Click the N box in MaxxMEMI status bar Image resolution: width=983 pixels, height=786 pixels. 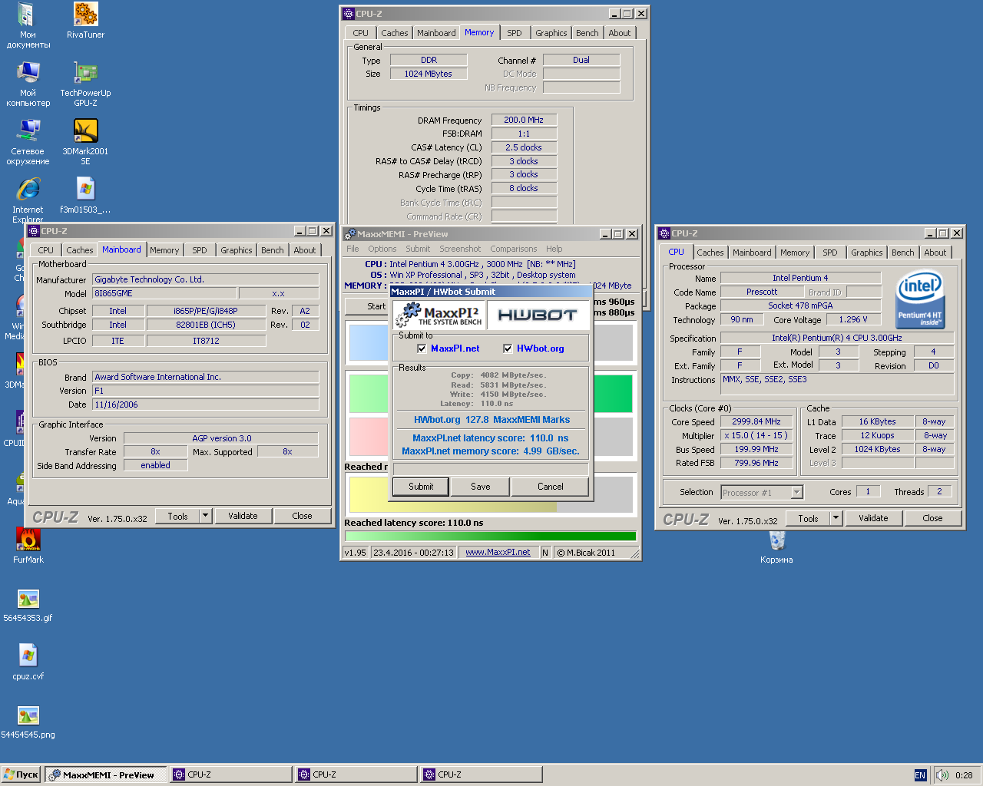tap(545, 552)
